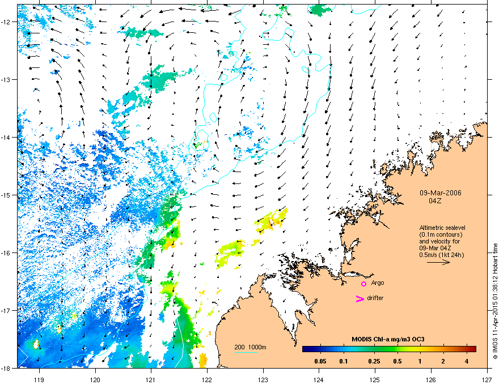Click the longitude axis label '127'
Image resolution: width=499 pixels, height=385 pixels.
point(487,379)
